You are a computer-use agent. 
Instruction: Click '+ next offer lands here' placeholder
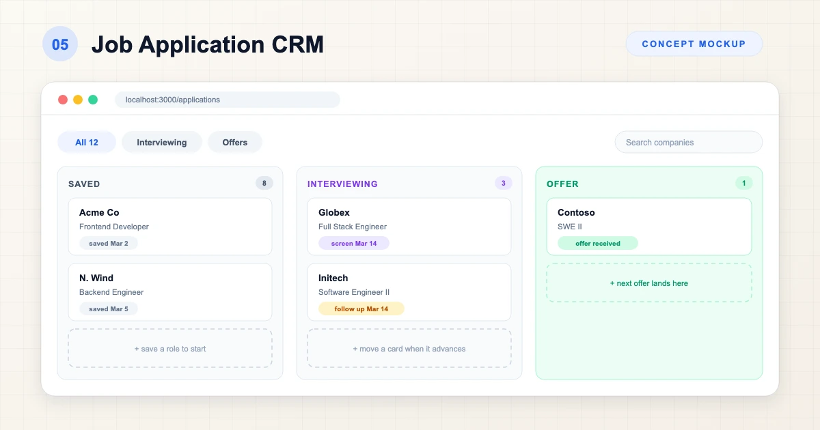(x=648, y=283)
